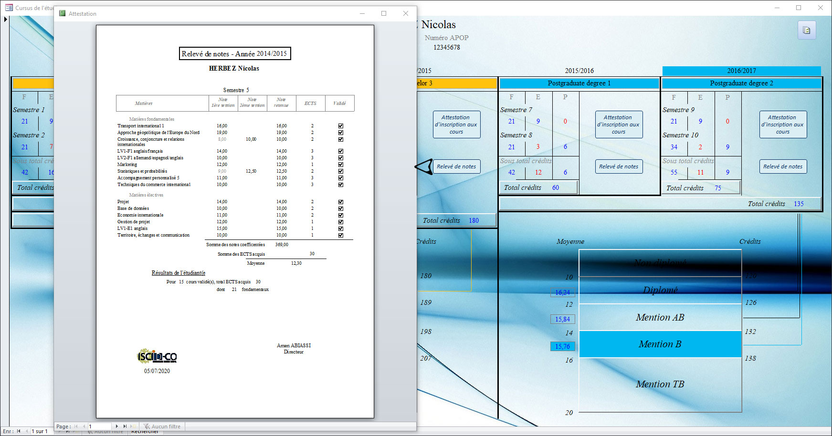Go to first record in Enr navigation

19,431
